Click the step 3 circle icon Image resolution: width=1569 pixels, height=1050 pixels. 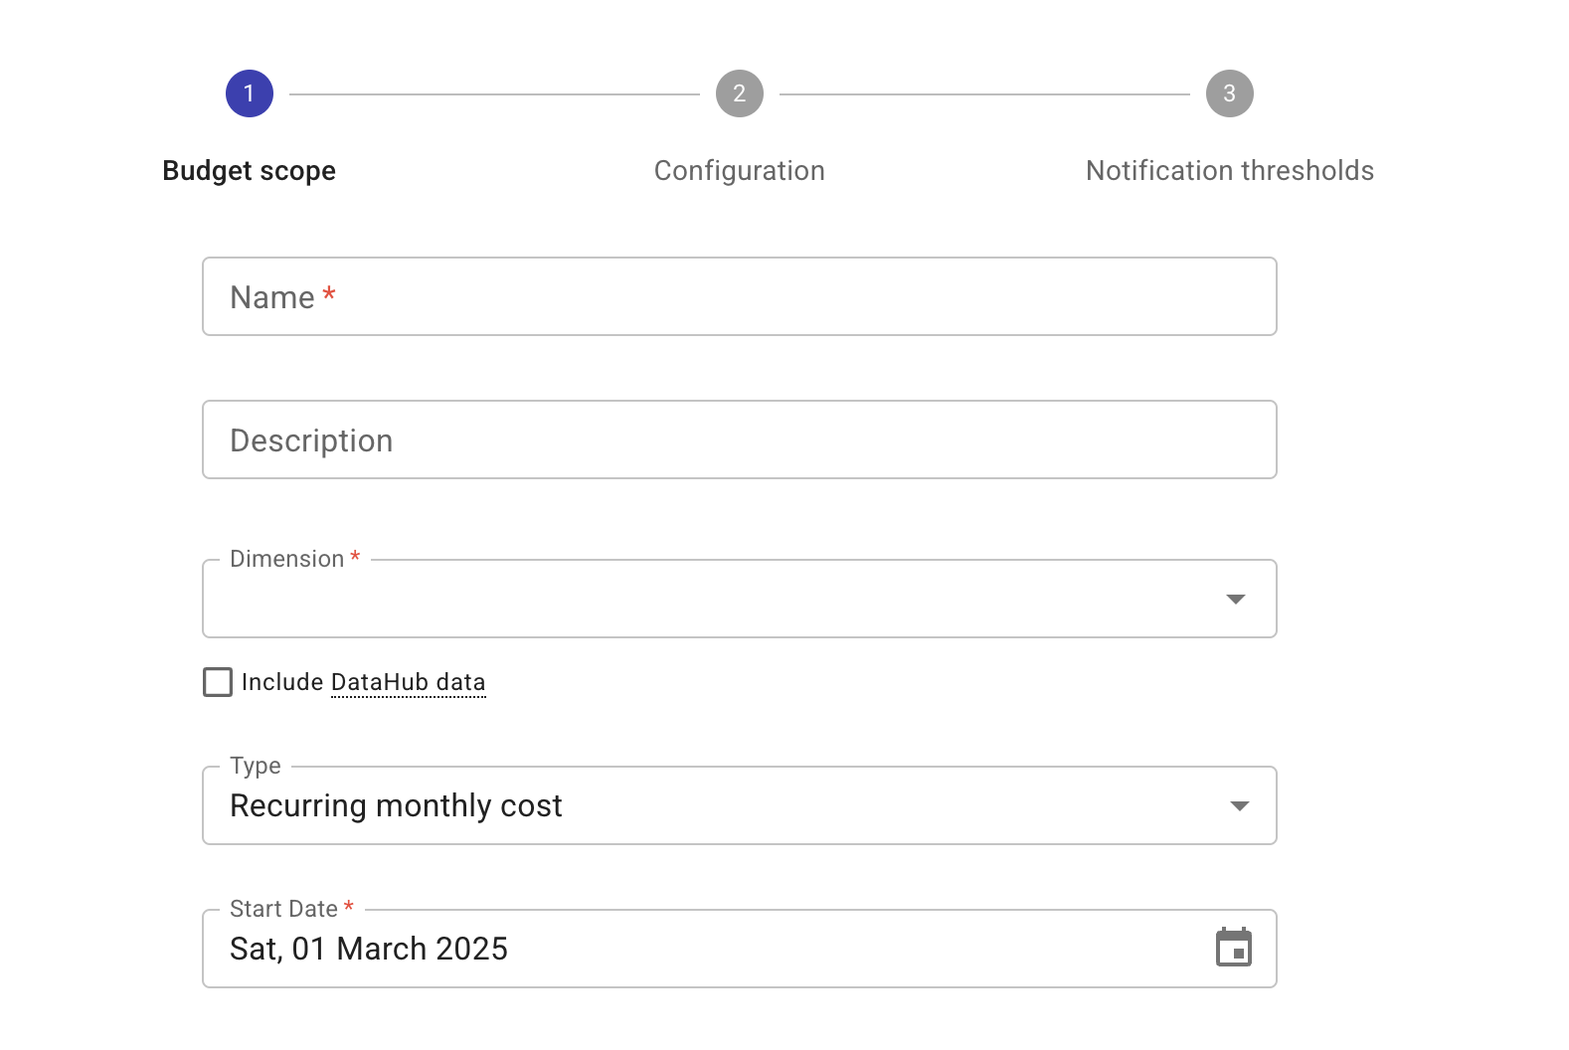(x=1229, y=93)
